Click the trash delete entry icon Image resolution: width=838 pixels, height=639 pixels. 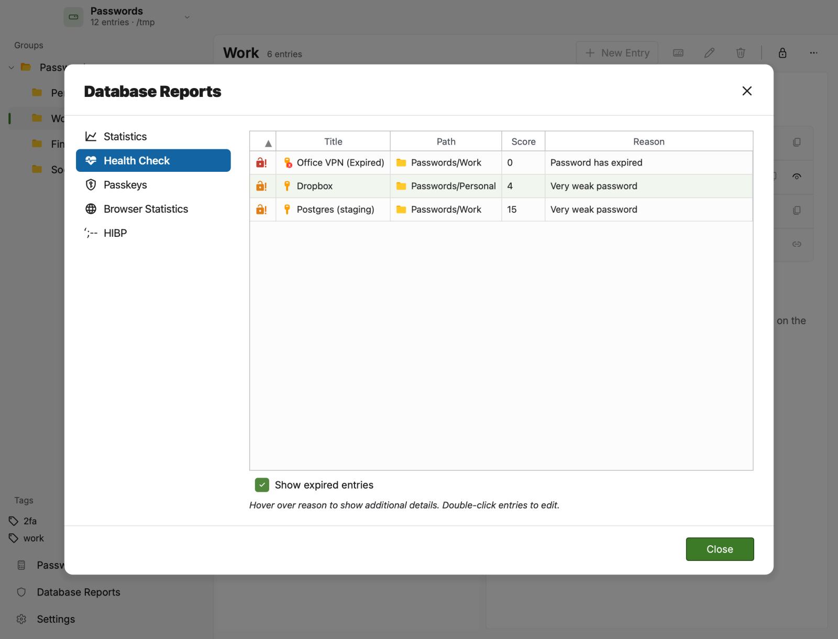click(741, 53)
